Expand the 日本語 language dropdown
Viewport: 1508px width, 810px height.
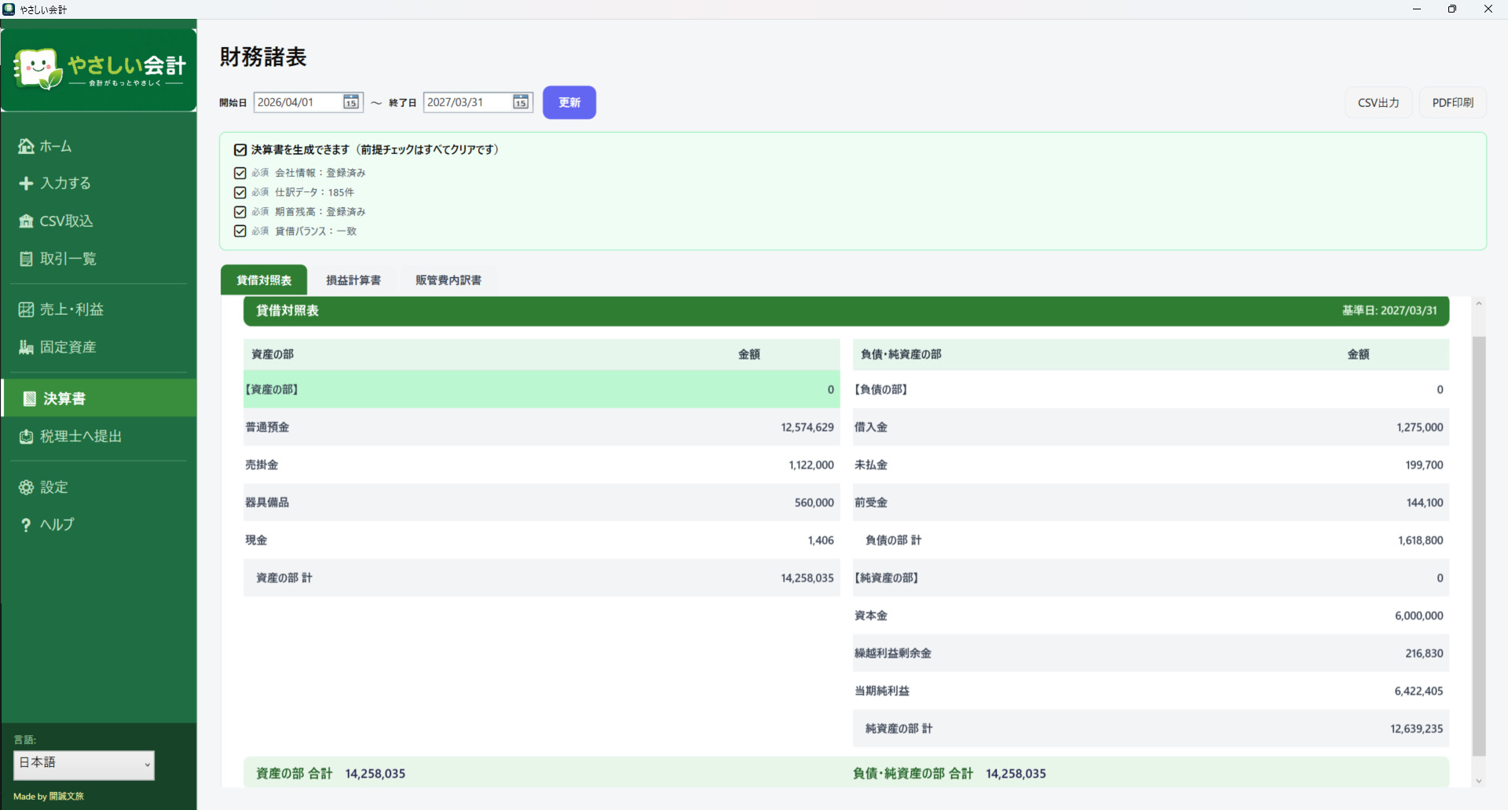tap(84, 765)
